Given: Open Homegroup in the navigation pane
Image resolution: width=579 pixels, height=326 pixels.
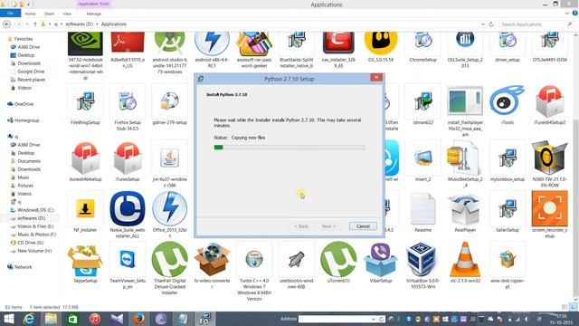Looking at the screenshot, I should point(26,120).
